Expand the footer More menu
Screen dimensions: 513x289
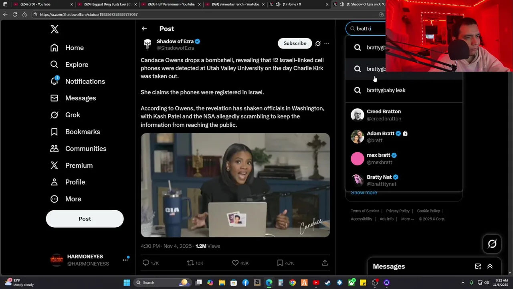[x=407, y=219]
